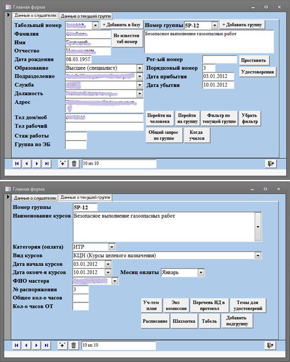Delete record with trash icon in top window

[74, 164]
